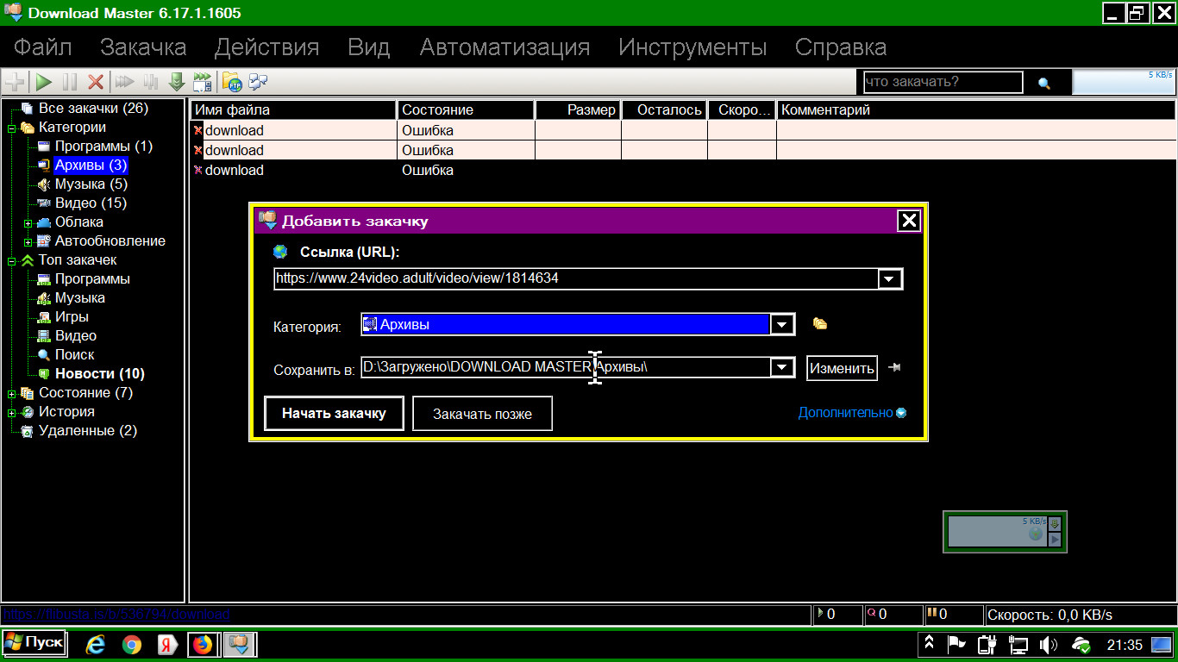The image size is (1178, 662).
Task: Click the Pause all downloads toolbar icon
Action: [151, 82]
